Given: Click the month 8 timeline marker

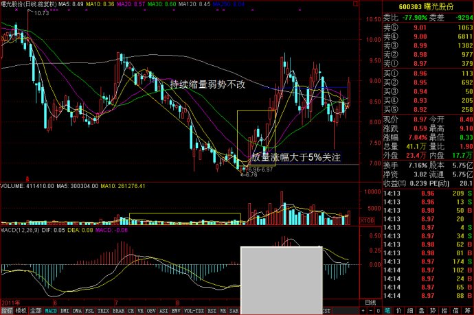Looking at the screenshot, I should tap(178, 303).
